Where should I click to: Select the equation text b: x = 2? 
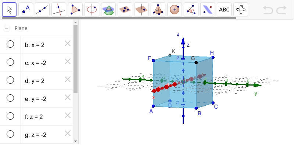(x=35, y=45)
